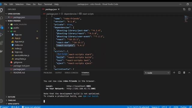
Task: Split the editor to the right
Action: (x=189, y=9)
